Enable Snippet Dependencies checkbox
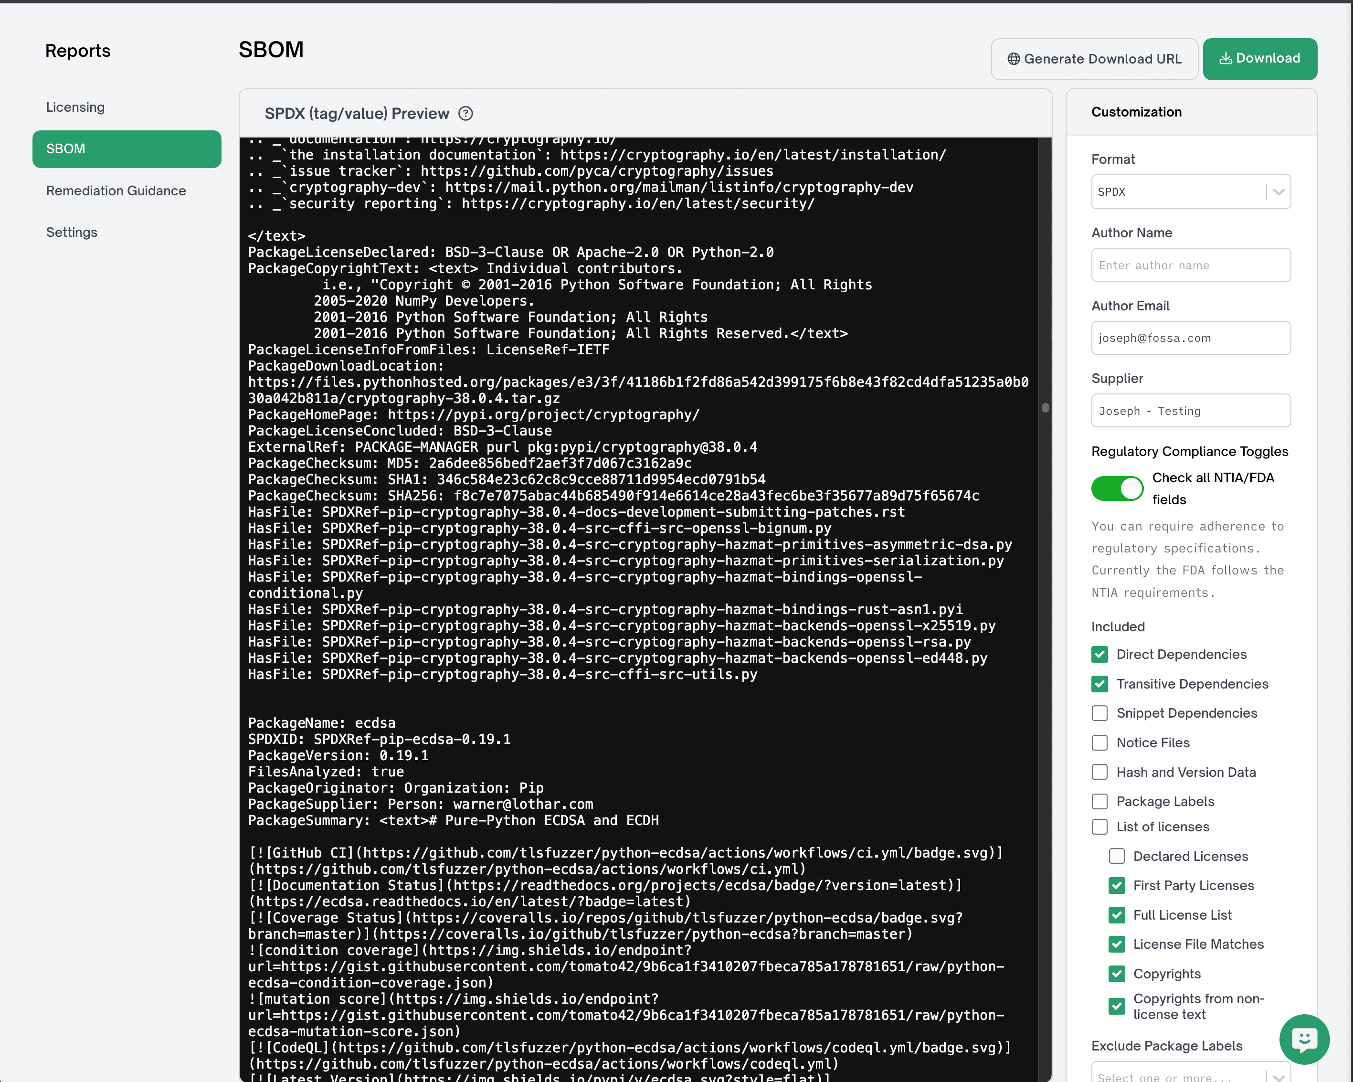 [x=1099, y=713]
